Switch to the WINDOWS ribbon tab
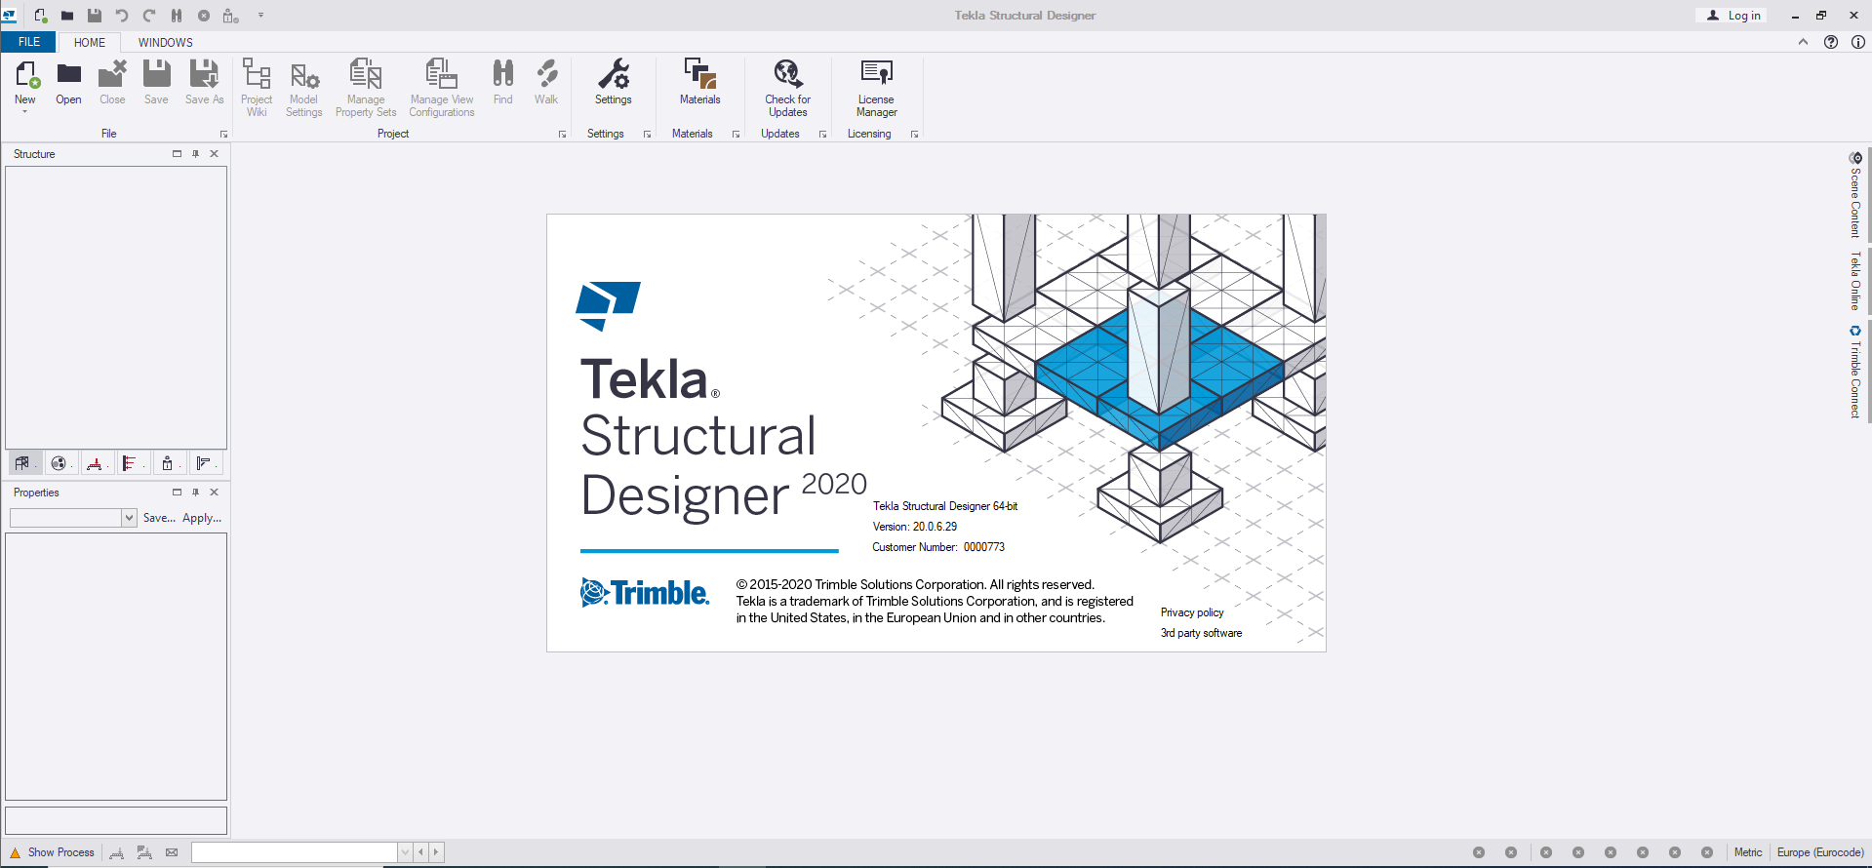 tap(166, 42)
